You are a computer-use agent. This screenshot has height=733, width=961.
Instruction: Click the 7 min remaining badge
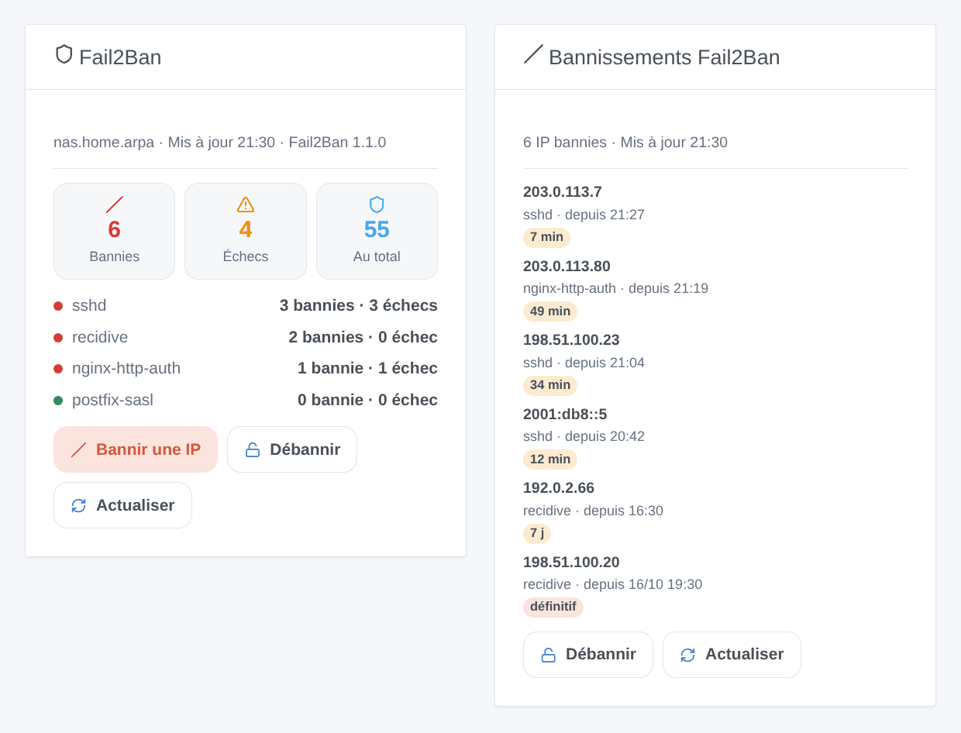pyautogui.click(x=546, y=237)
